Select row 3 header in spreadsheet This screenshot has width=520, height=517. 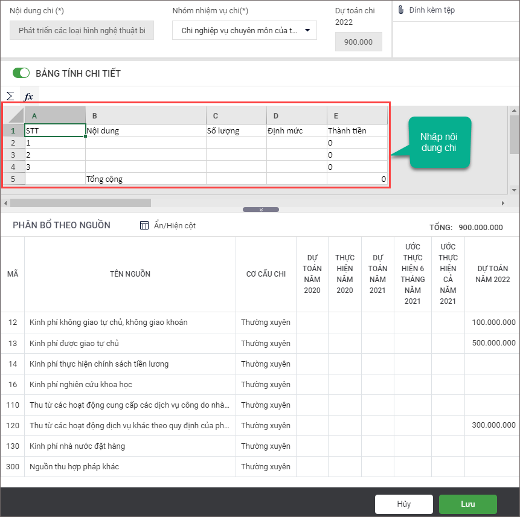(13, 155)
